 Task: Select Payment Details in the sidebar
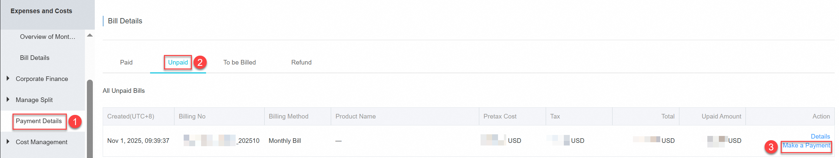tap(39, 121)
